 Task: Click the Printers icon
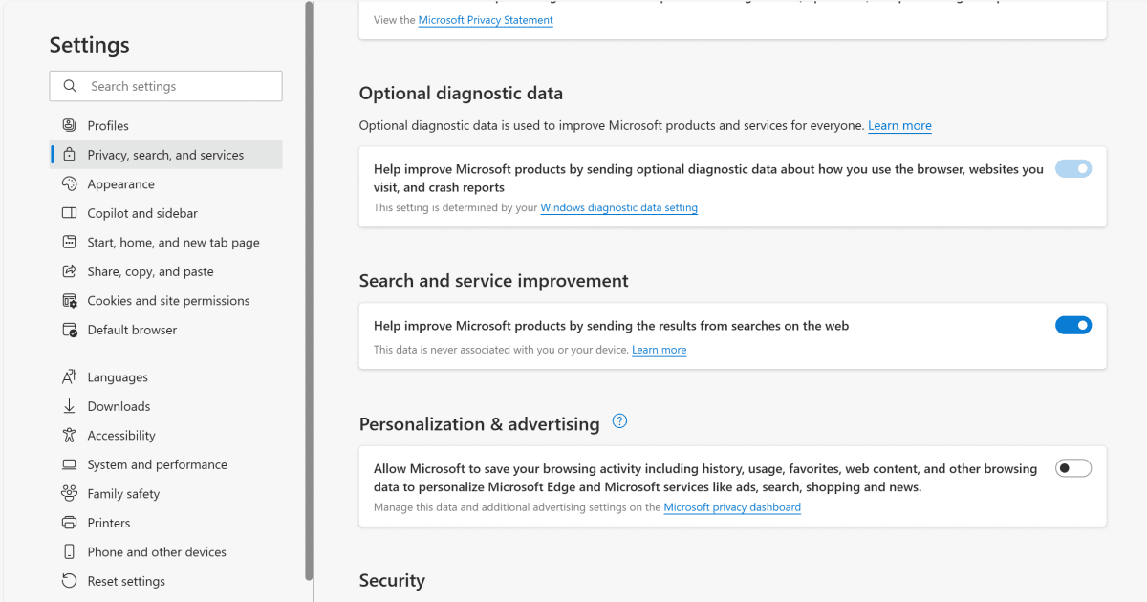click(x=69, y=523)
